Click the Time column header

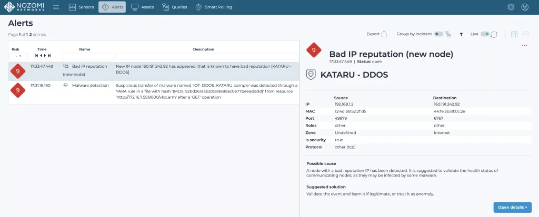tap(42, 49)
